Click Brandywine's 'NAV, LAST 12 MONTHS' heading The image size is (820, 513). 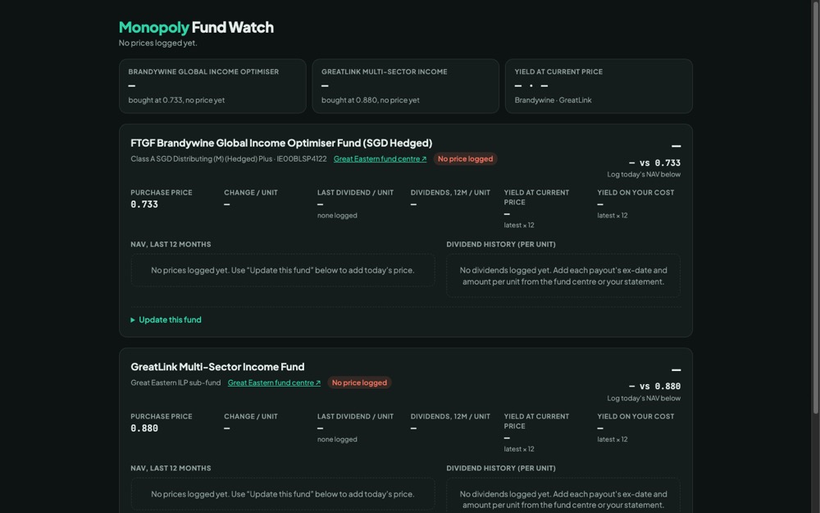click(x=171, y=245)
